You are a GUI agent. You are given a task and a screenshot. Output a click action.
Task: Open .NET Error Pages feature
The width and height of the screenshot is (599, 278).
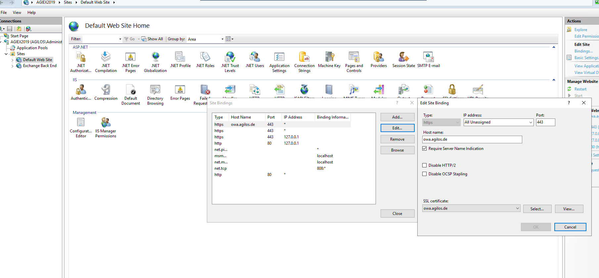coord(131,62)
